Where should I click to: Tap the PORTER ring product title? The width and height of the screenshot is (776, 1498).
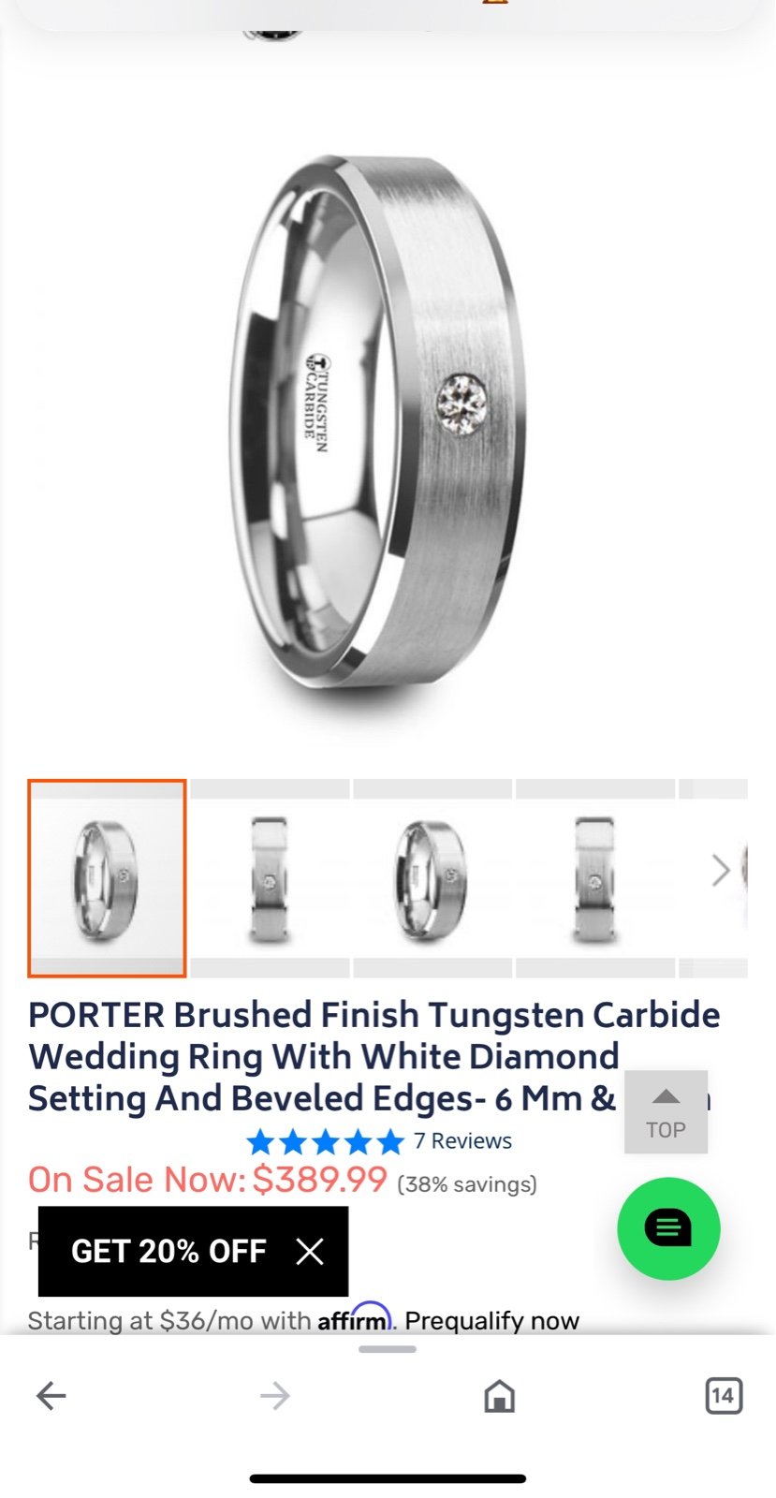(373, 1056)
